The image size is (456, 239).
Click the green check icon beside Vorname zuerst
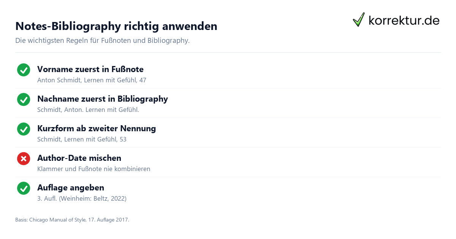click(24, 70)
